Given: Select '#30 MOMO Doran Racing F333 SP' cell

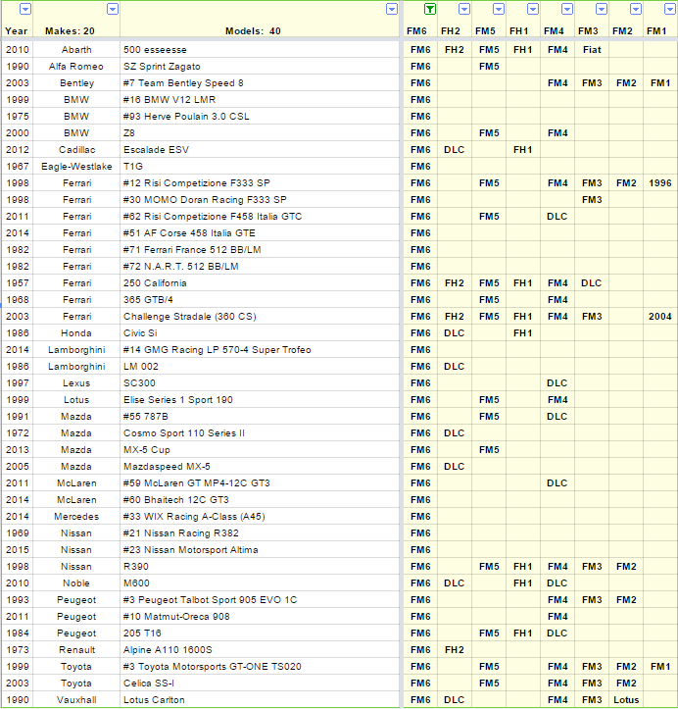Looking at the screenshot, I should (x=260, y=200).
